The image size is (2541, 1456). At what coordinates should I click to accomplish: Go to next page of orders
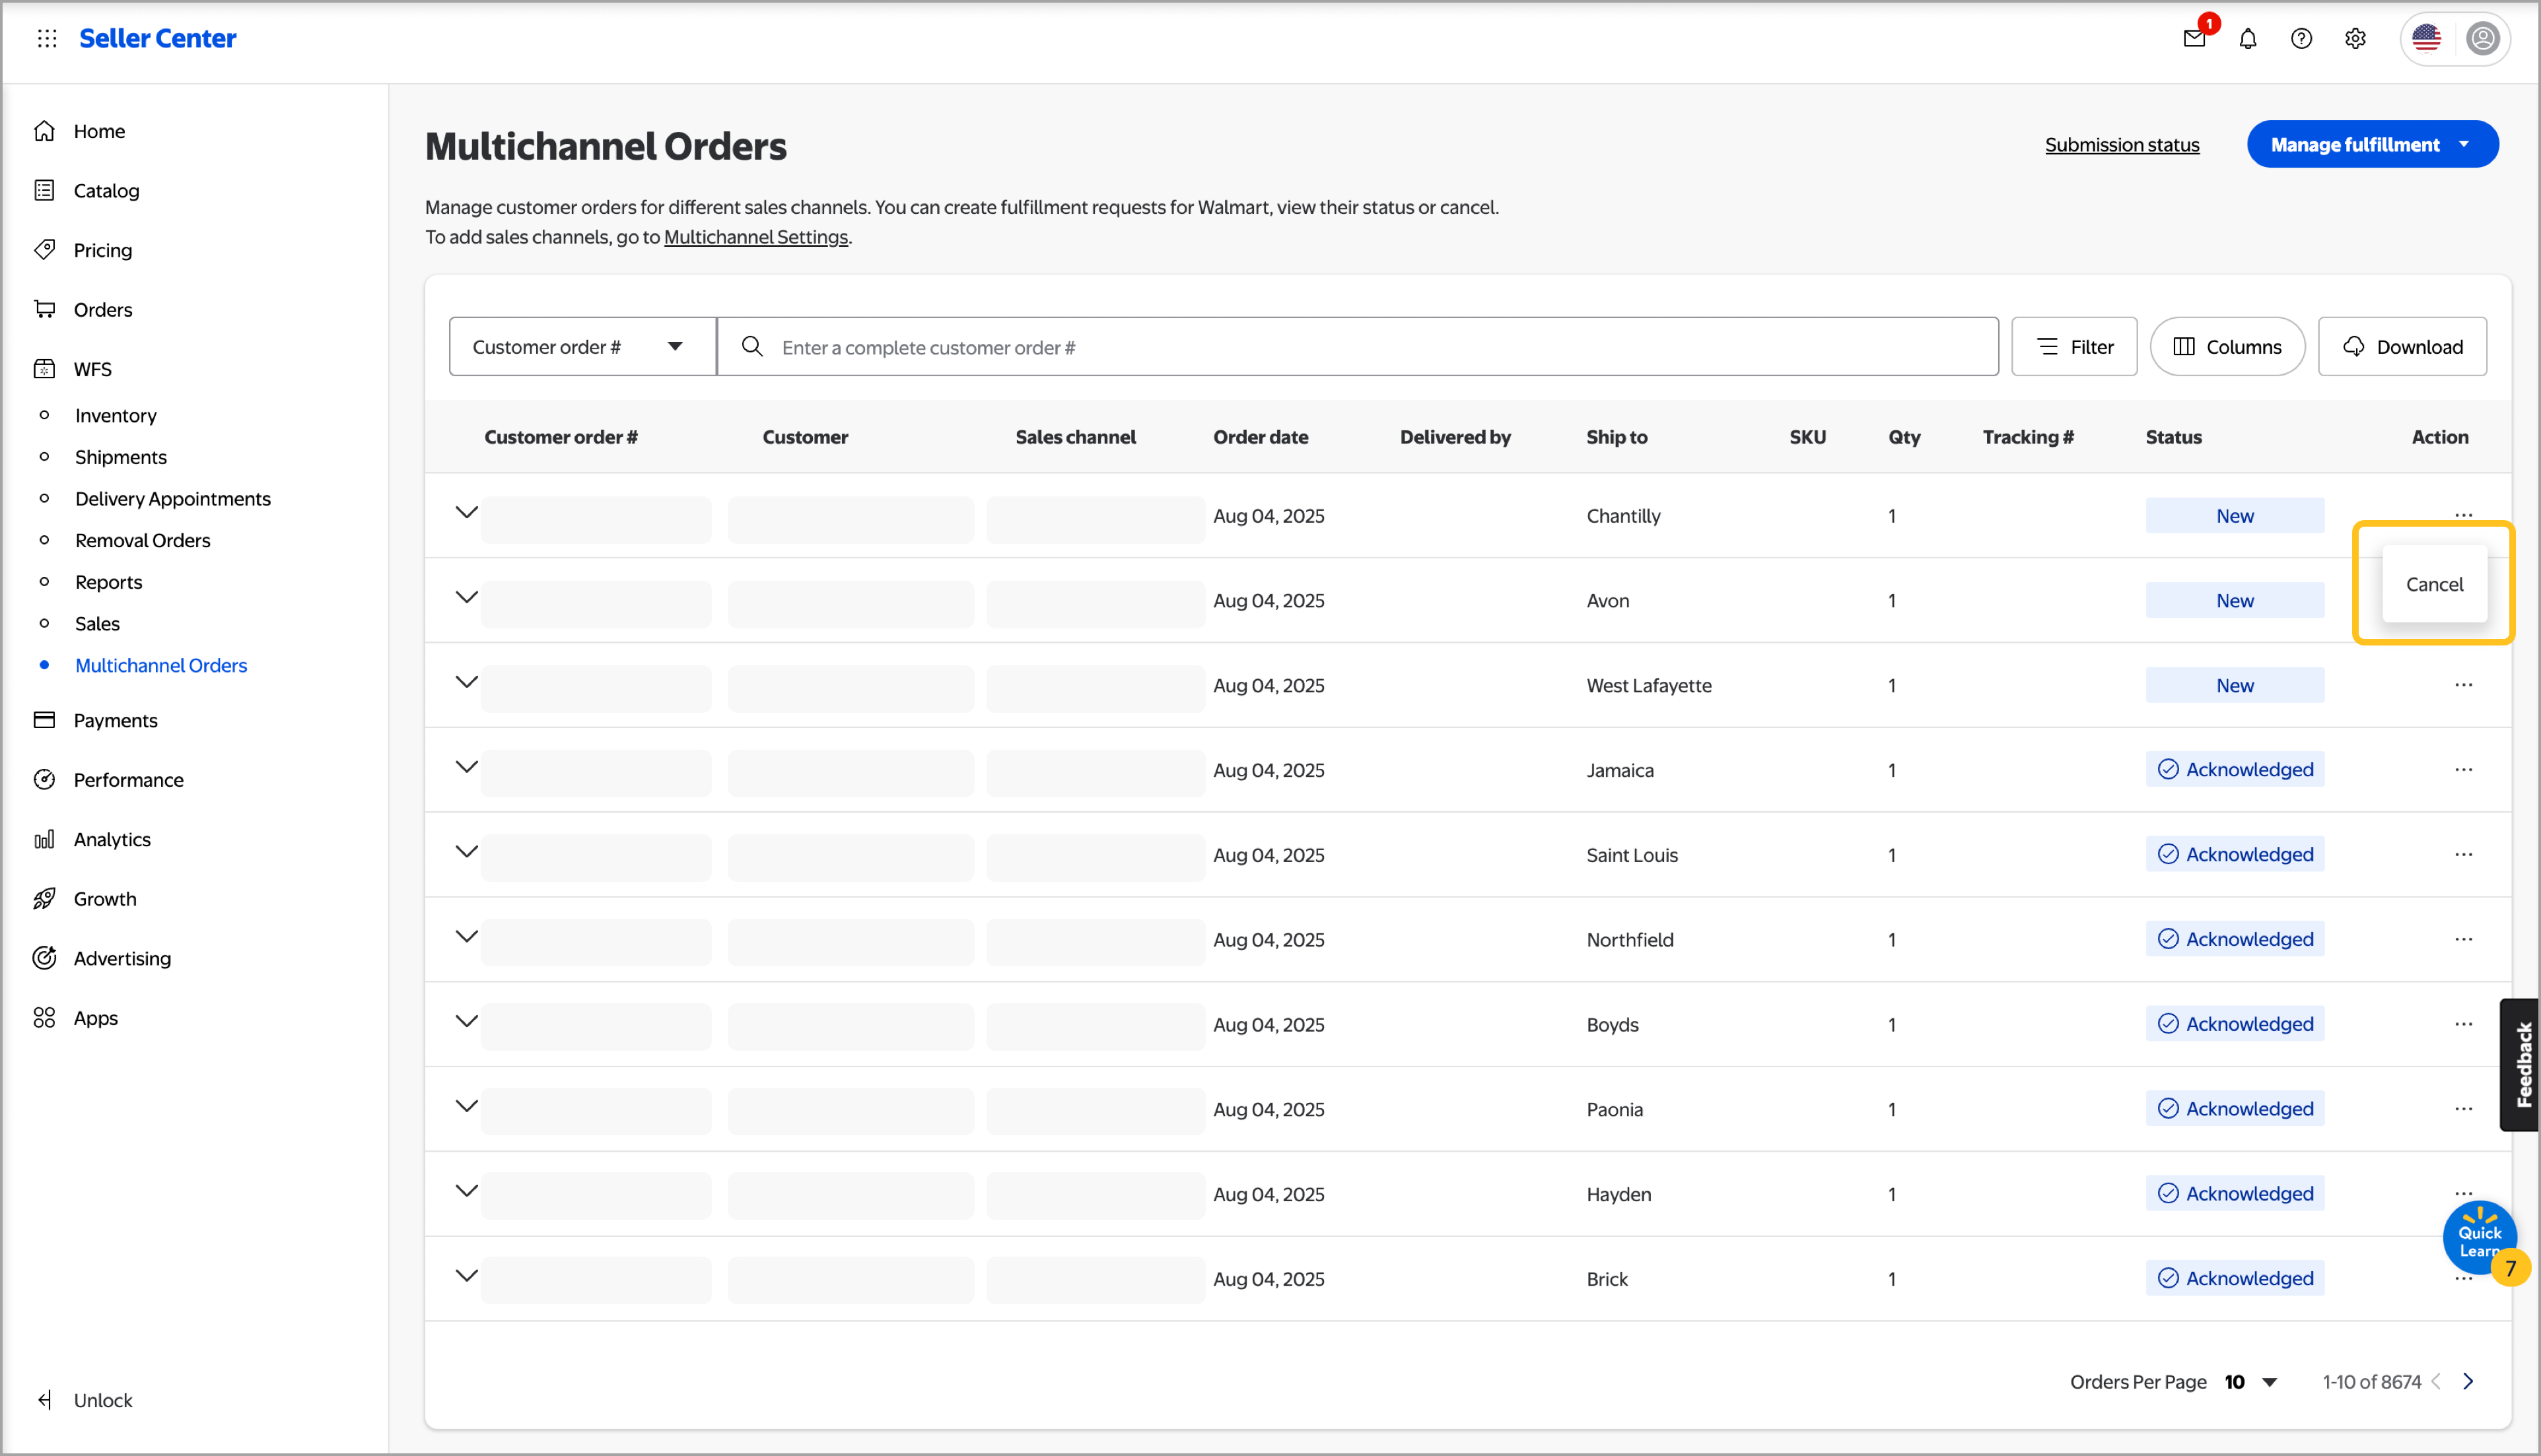[2468, 1381]
